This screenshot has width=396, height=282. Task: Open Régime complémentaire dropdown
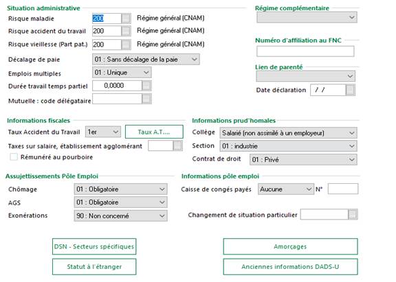click(x=307, y=17)
